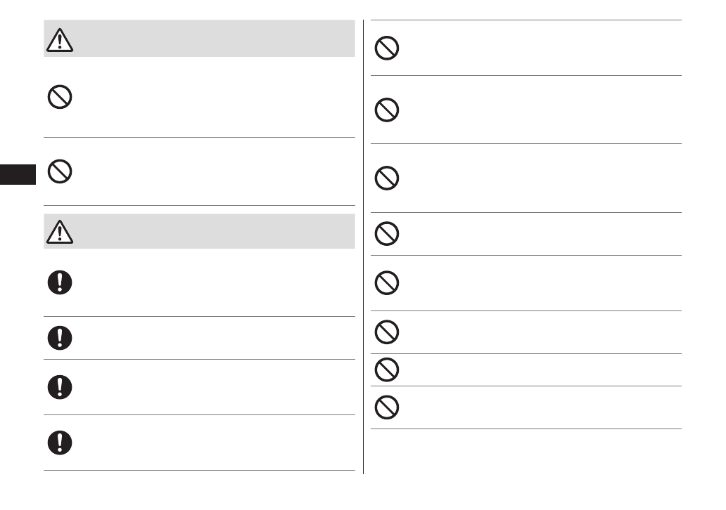
Task: Click the warning triangle in the upper gray header
Action: [60, 41]
